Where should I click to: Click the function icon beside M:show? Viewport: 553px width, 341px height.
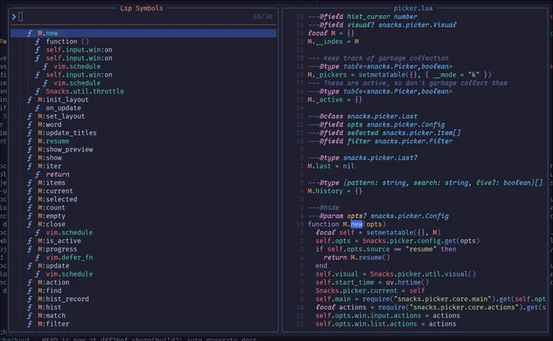pyautogui.click(x=30, y=158)
